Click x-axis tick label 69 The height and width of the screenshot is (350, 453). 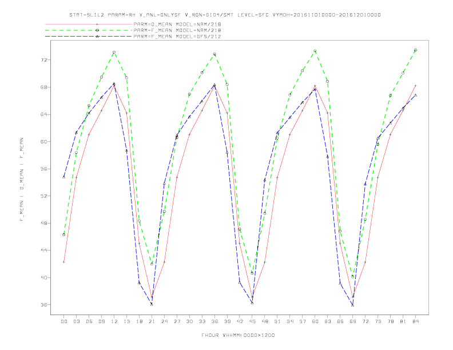point(353,321)
